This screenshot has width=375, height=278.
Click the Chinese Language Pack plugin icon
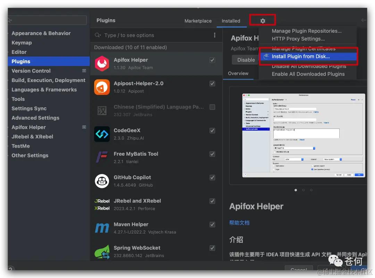pyautogui.click(x=102, y=111)
